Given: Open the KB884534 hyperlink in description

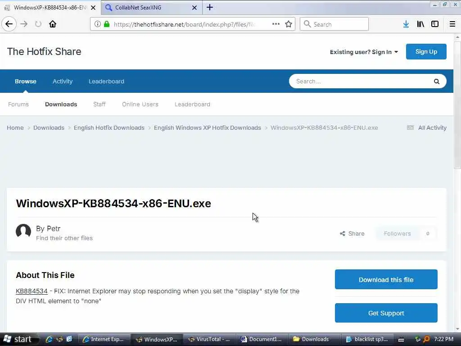Looking at the screenshot, I should point(32,291).
